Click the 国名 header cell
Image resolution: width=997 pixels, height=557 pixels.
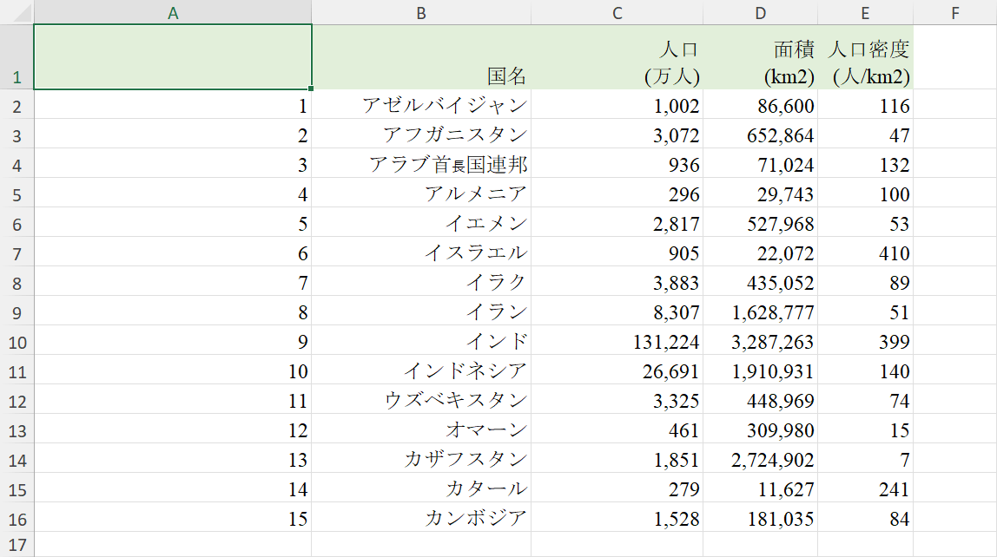tap(421, 57)
